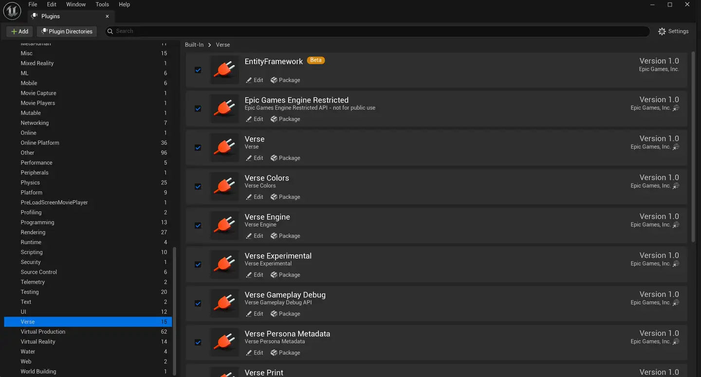Image resolution: width=701 pixels, height=377 pixels.
Task: Select the Virtual Production category
Action: pyautogui.click(x=88, y=332)
